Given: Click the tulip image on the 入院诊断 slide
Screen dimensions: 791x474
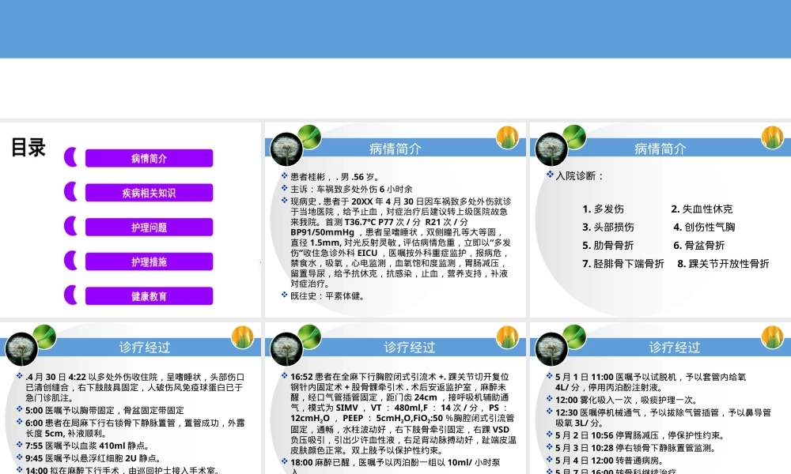Looking at the screenshot, I should pyautogui.click(x=772, y=137).
